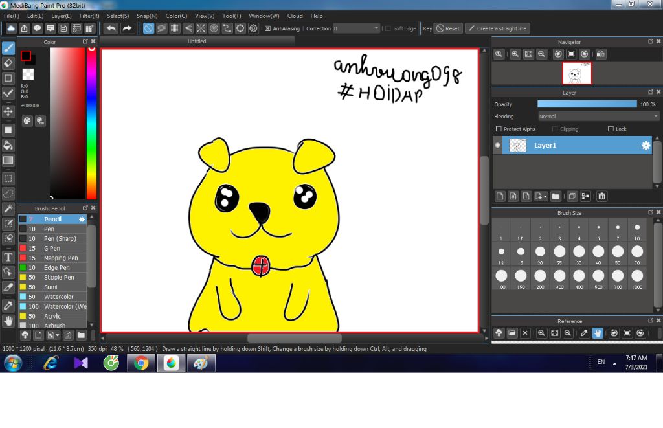
Task: Add a layer folder in Layer panel
Action: tap(556, 196)
